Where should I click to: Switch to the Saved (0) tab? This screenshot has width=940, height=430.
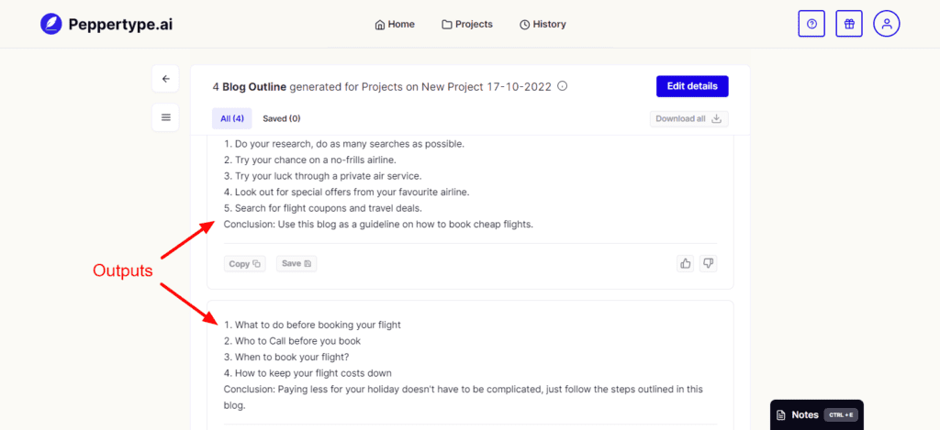pos(281,118)
